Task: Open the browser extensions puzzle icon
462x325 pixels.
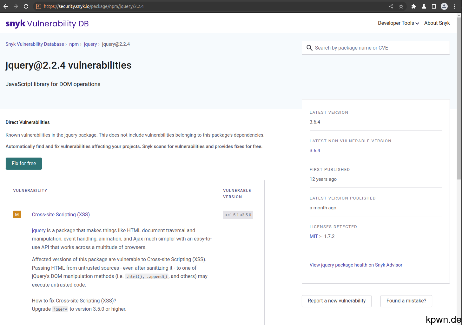Action: click(413, 6)
